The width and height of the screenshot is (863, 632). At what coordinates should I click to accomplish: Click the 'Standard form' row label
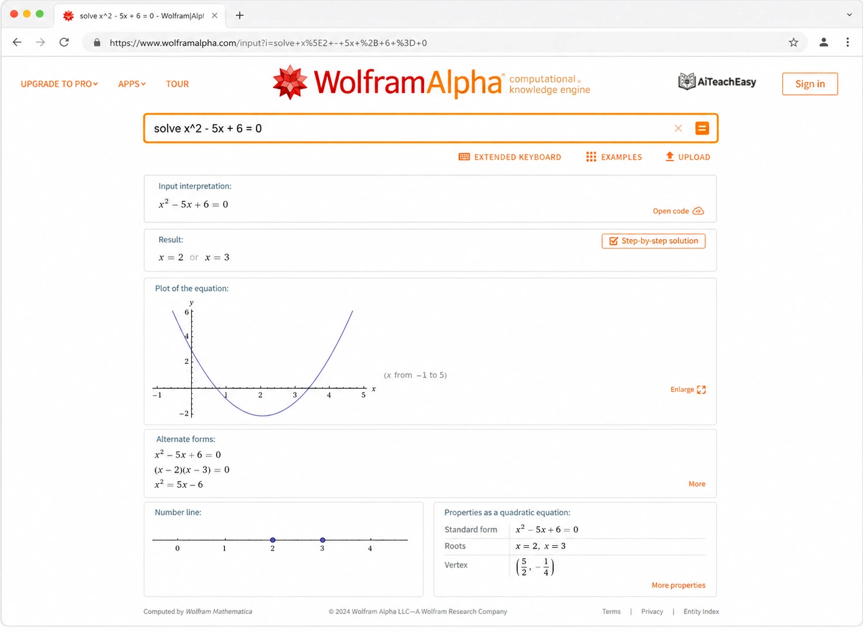(x=471, y=530)
